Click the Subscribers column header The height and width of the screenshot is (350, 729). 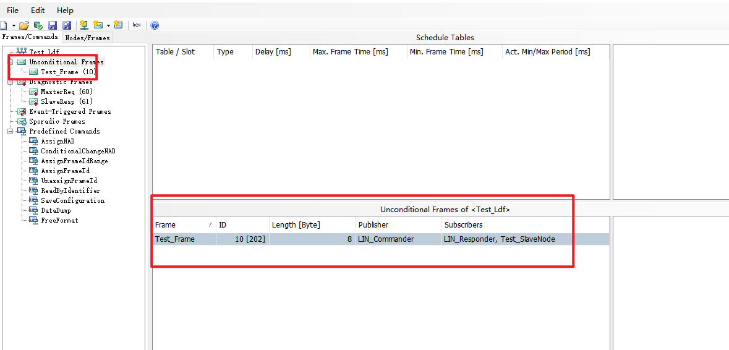tap(526, 225)
